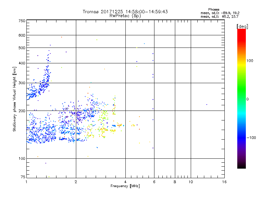
Task: Click the '4' frequency axis label
Action: click(x=125, y=182)
